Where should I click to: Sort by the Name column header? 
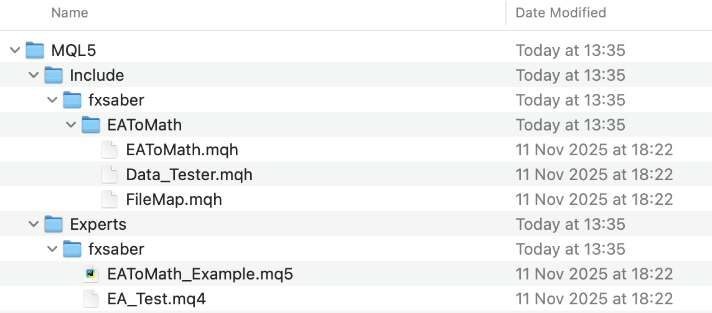tap(70, 12)
